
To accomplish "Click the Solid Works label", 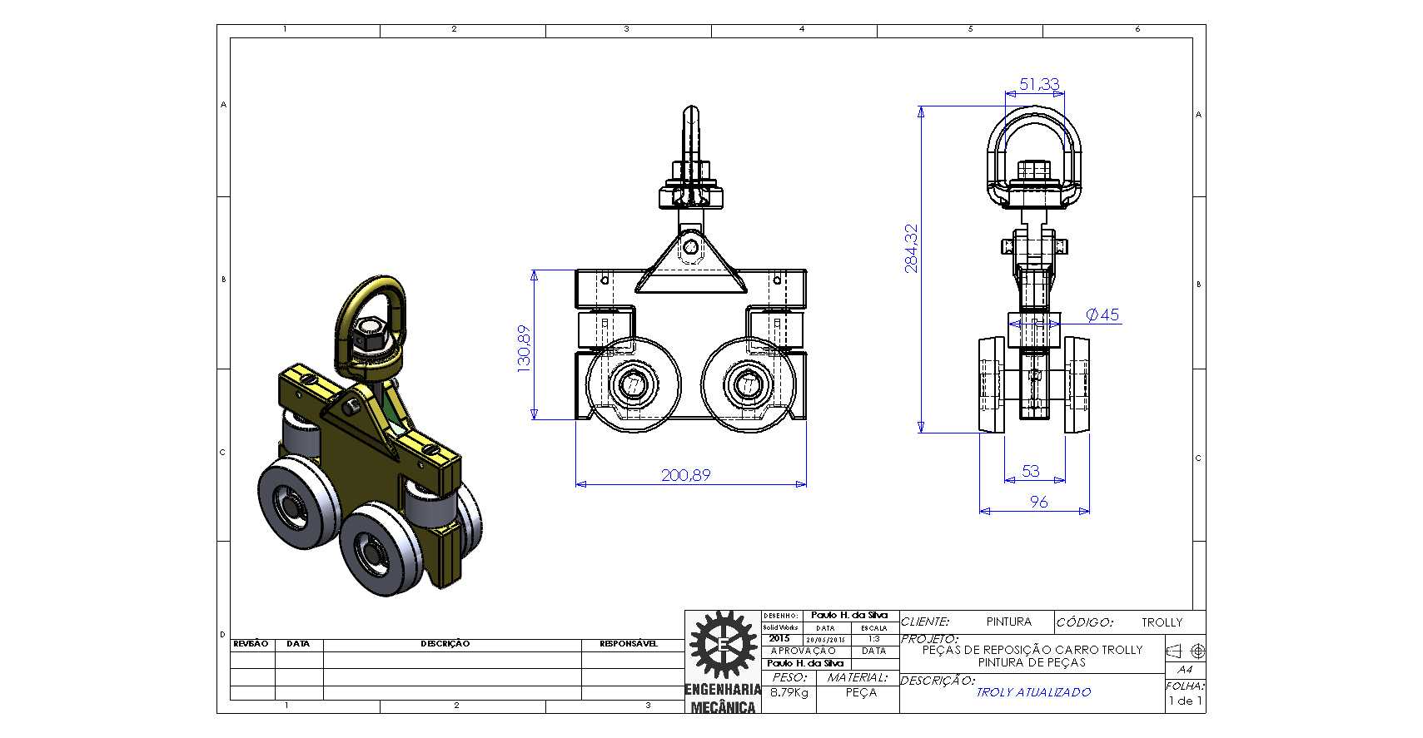I will point(780,627).
